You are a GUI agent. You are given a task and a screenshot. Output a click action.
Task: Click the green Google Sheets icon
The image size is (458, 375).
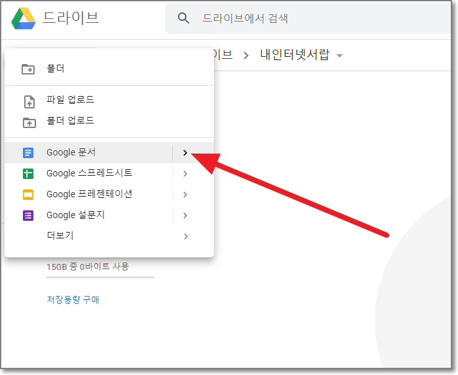point(28,174)
